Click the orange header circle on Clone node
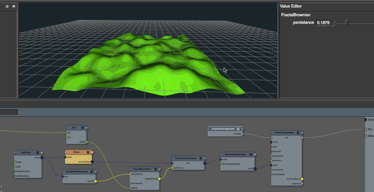This screenshot has width=374, height=192. coord(92,152)
